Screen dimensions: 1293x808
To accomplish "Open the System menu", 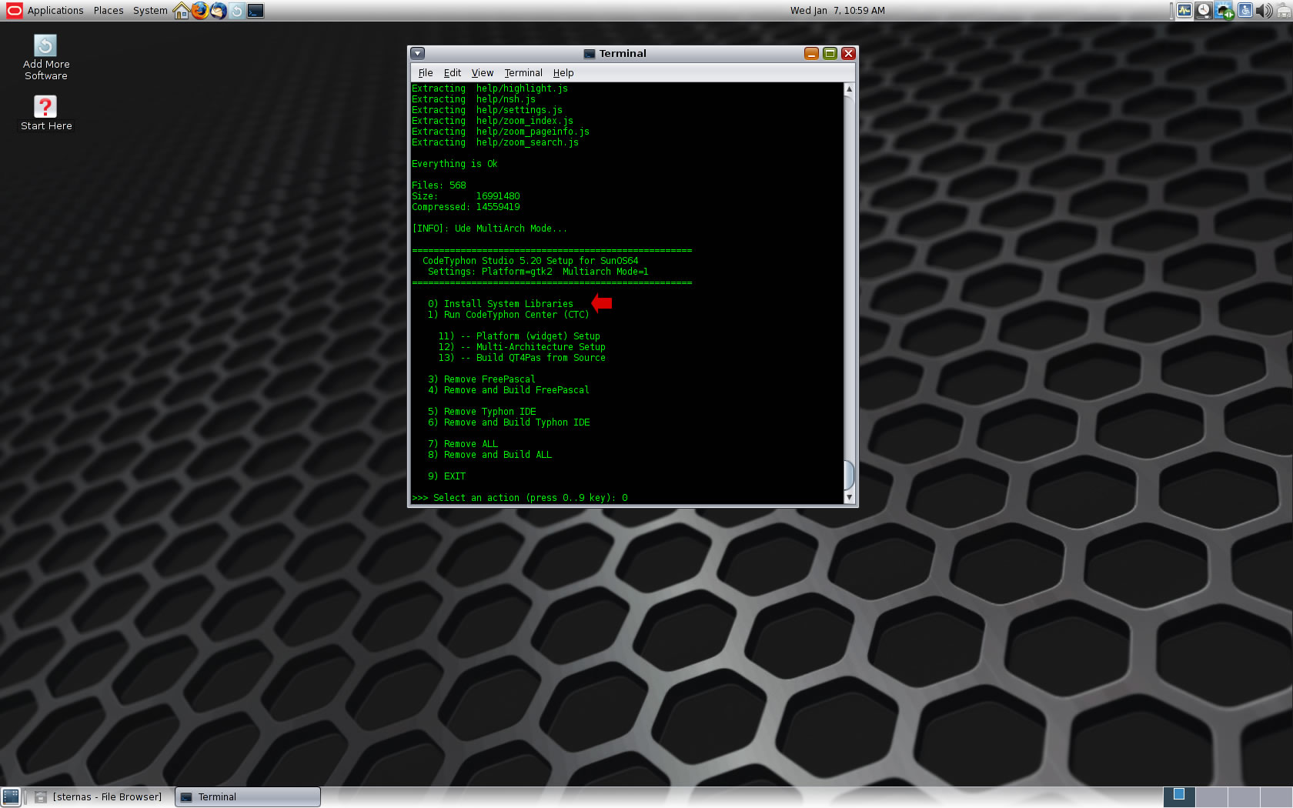I will (150, 11).
